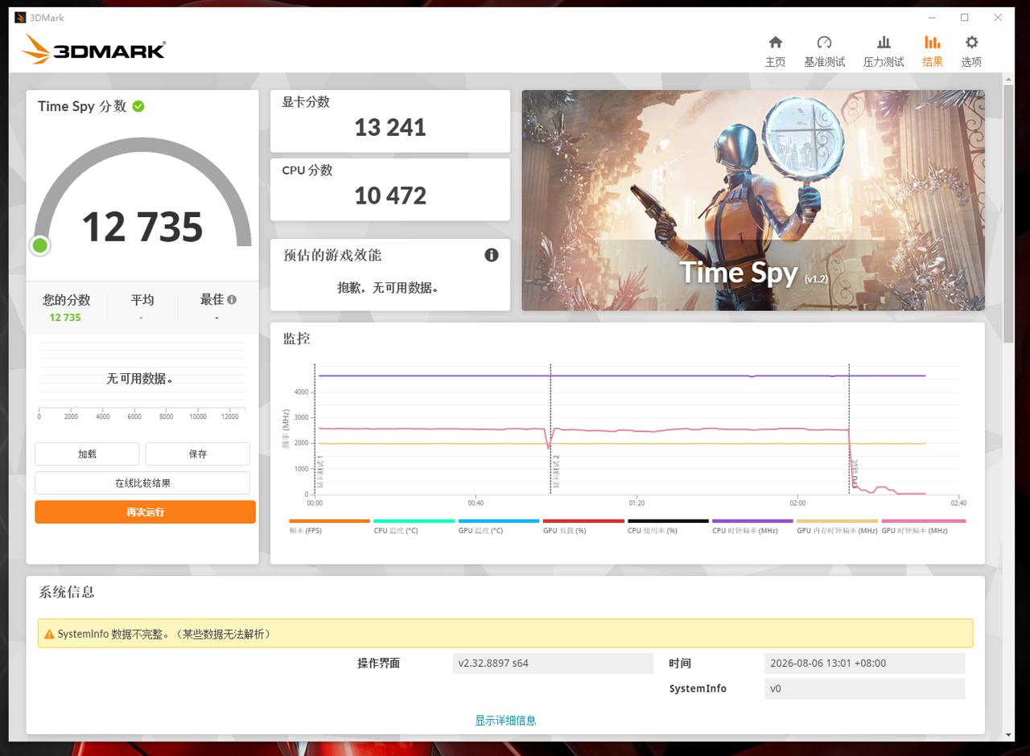Open the 显示详细信息 link
This screenshot has height=756, width=1030.
tap(505, 721)
